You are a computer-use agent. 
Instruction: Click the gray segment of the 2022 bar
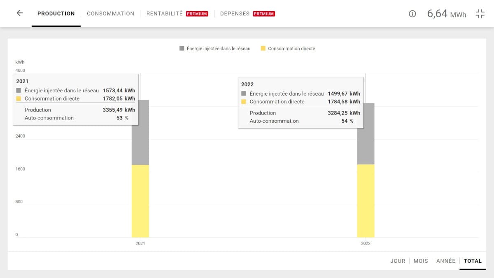366,146
